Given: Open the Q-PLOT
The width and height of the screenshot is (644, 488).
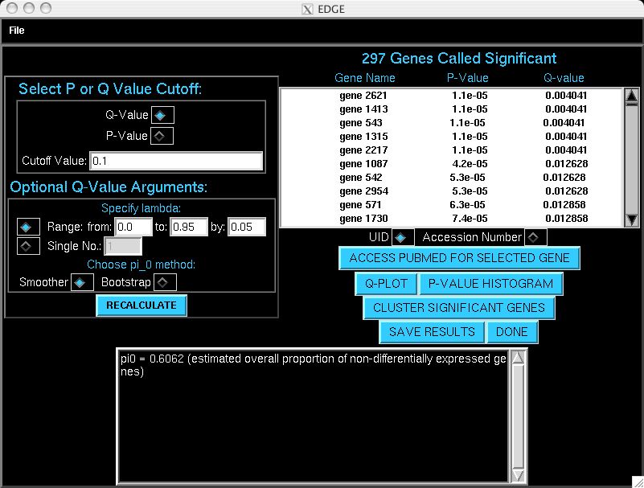Looking at the screenshot, I should pos(386,284).
